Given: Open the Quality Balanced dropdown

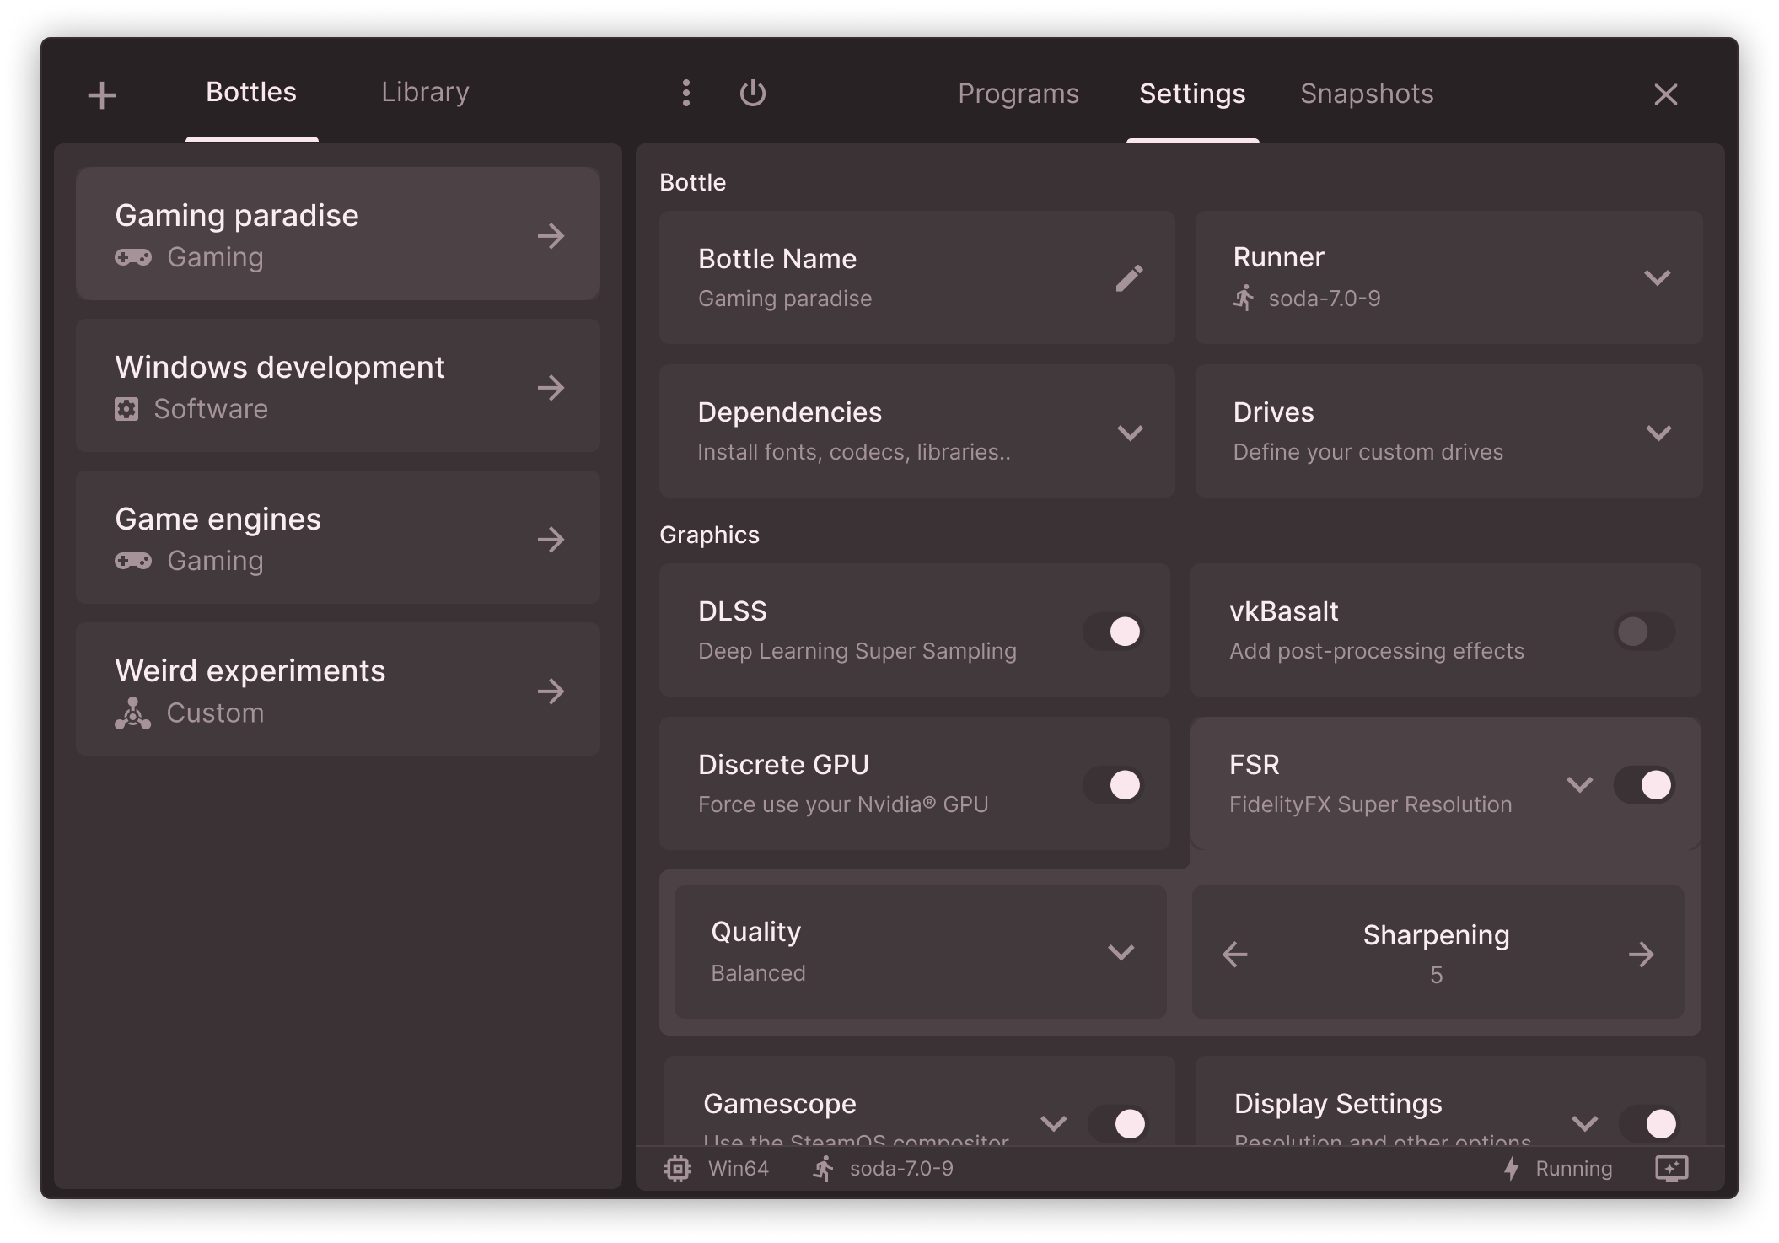Looking at the screenshot, I should pos(1121,952).
